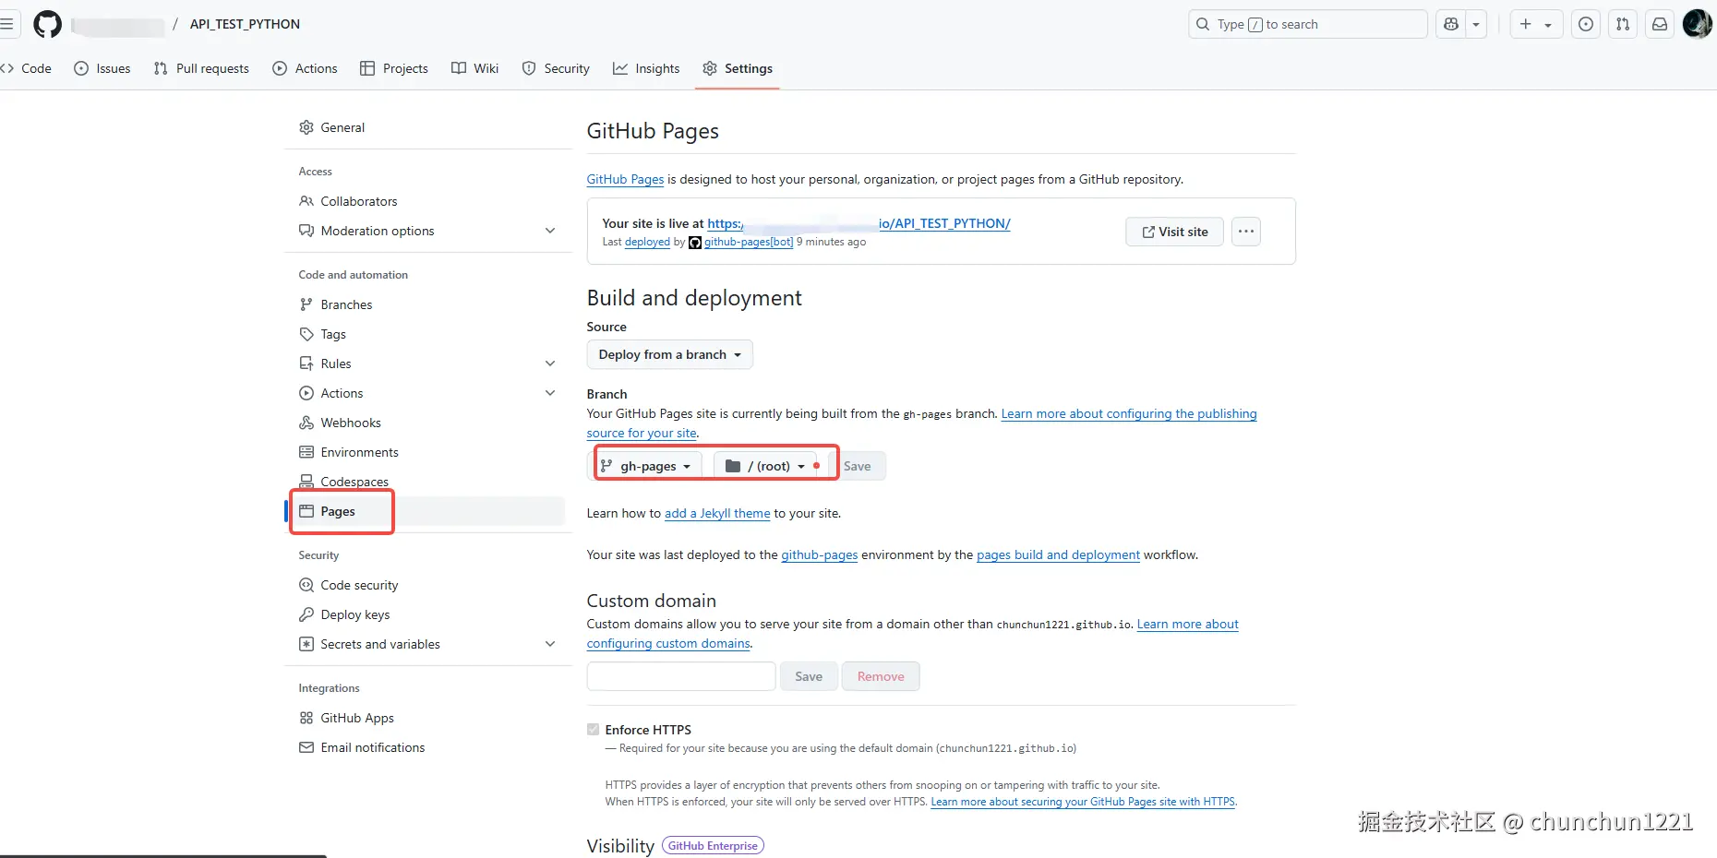The image size is (1717, 858).
Task: Expand Secrets and variables in sidebar
Action: (550, 644)
